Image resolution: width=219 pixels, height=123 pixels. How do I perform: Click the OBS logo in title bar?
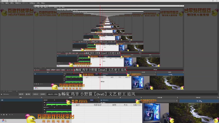tap(1, 1)
